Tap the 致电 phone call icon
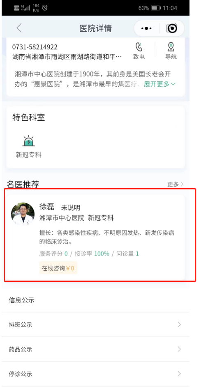 [x=139, y=47]
